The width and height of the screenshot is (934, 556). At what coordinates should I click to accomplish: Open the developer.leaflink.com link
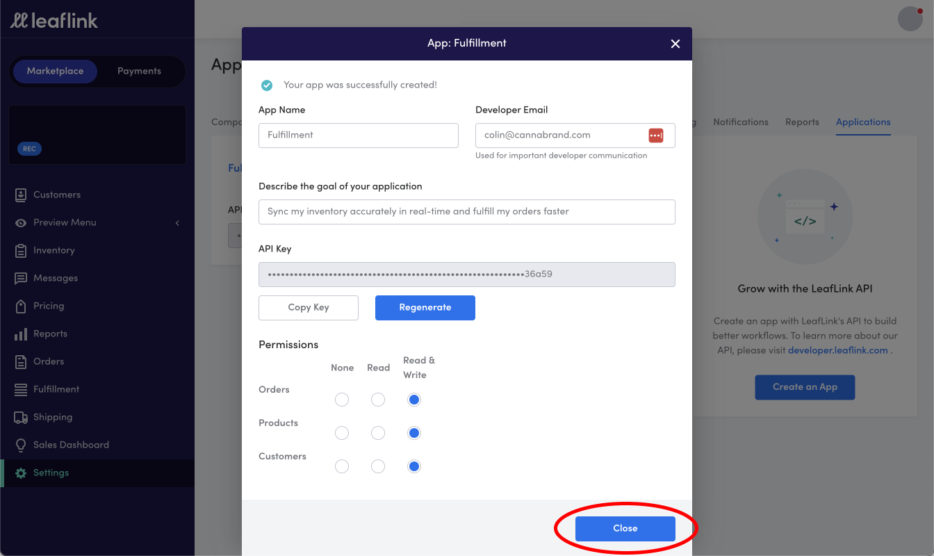[x=838, y=350]
